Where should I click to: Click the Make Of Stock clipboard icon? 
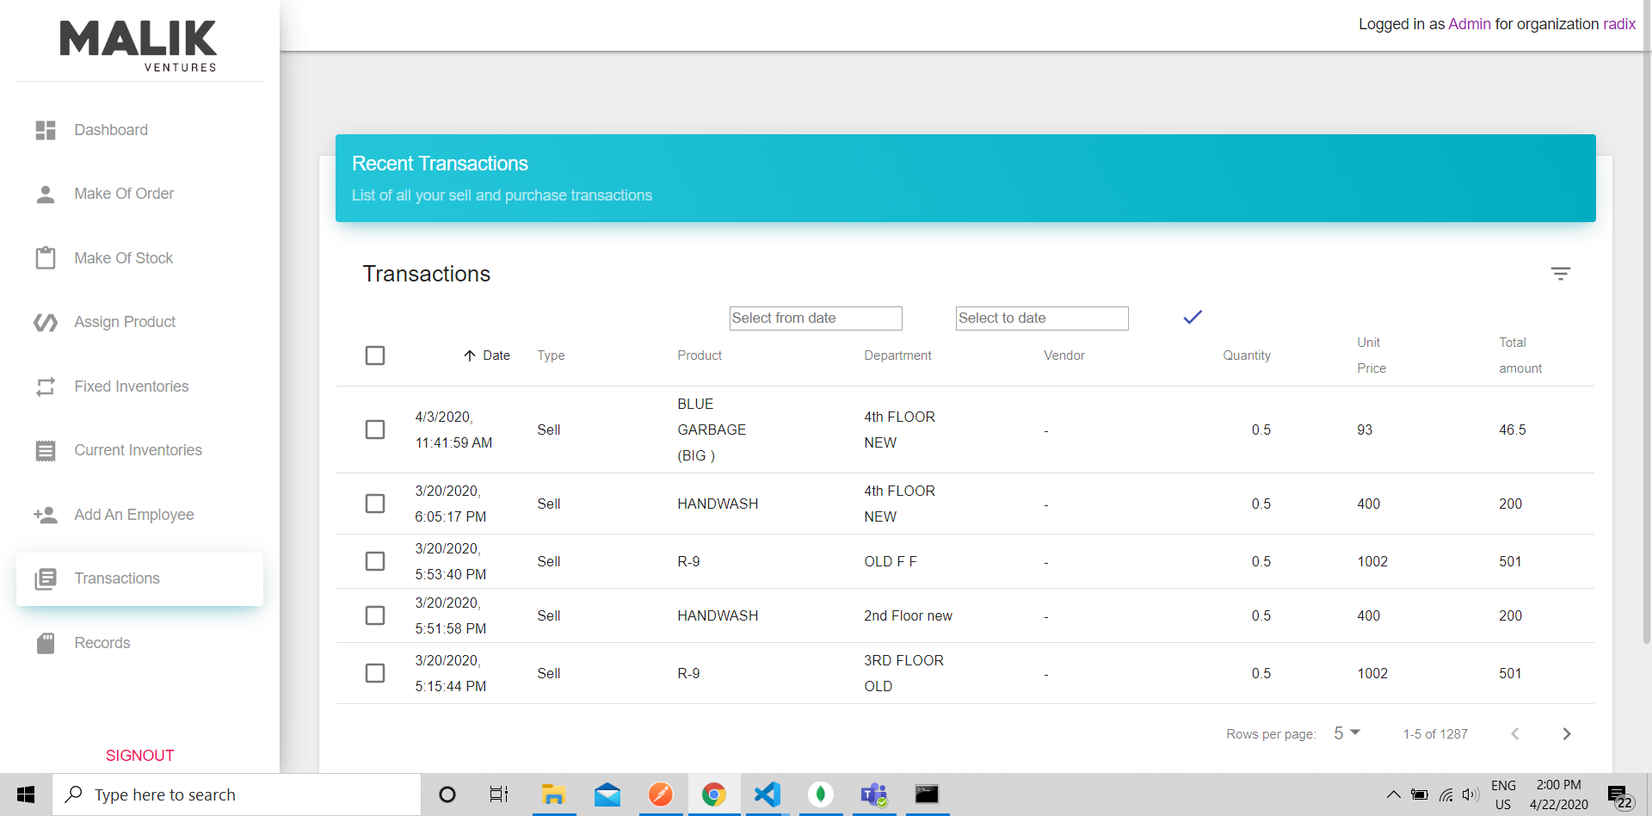coord(46,258)
